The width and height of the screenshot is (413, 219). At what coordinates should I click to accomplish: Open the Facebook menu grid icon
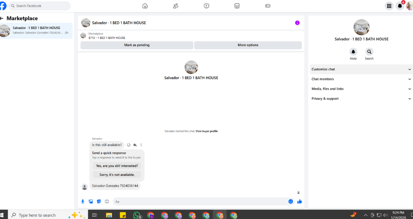(389, 6)
